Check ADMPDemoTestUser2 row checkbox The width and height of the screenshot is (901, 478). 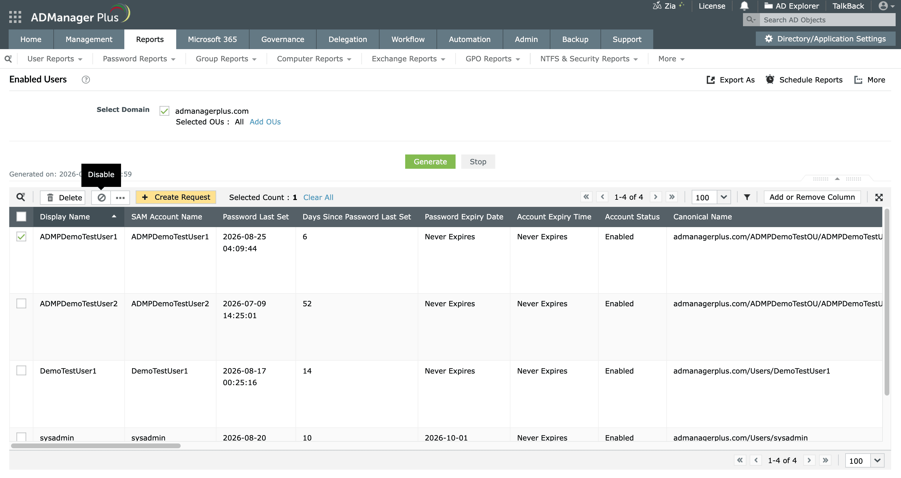(21, 304)
